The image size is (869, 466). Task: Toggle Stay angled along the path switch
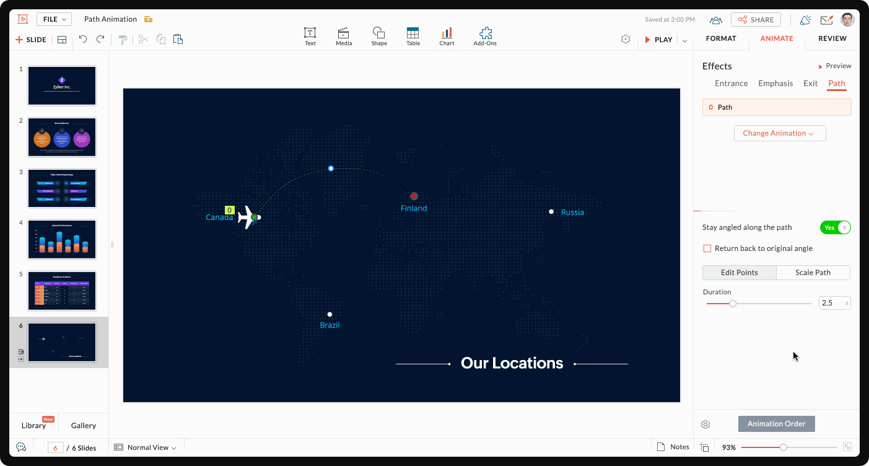coord(835,227)
